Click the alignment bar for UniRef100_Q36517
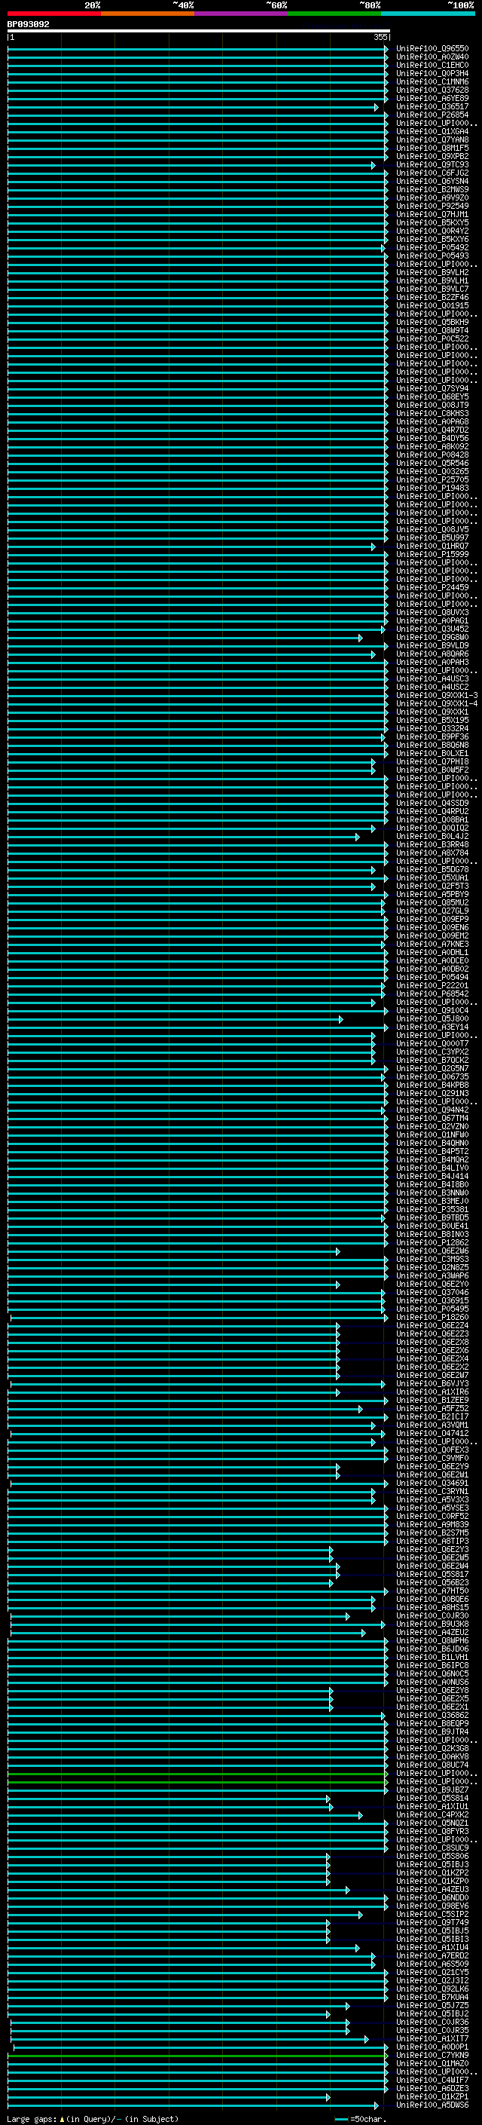 (193, 107)
